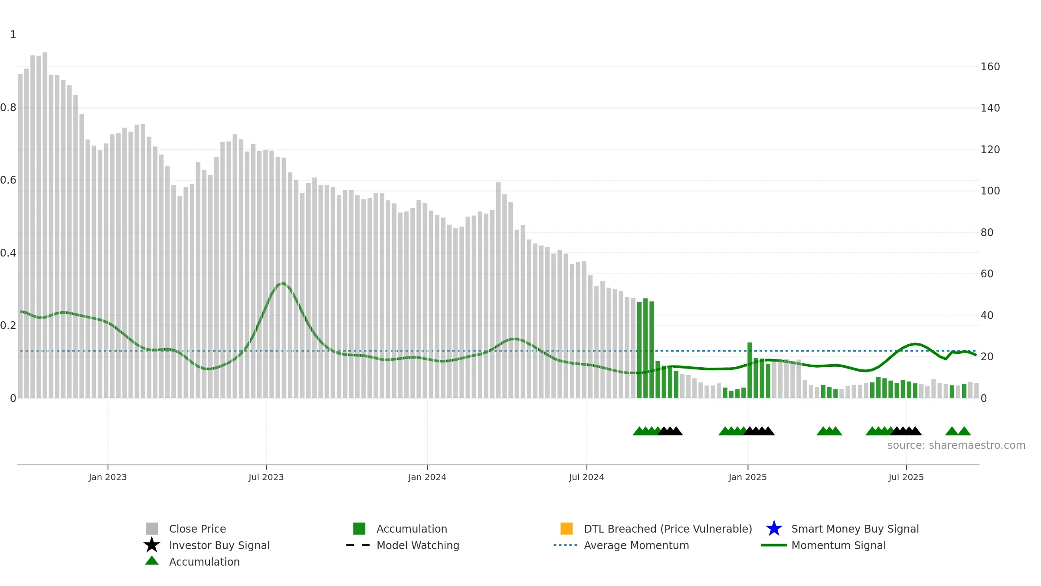Click the gray Close Price legend swatch
The width and height of the screenshot is (1041, 586).
(x=152, y=529)
